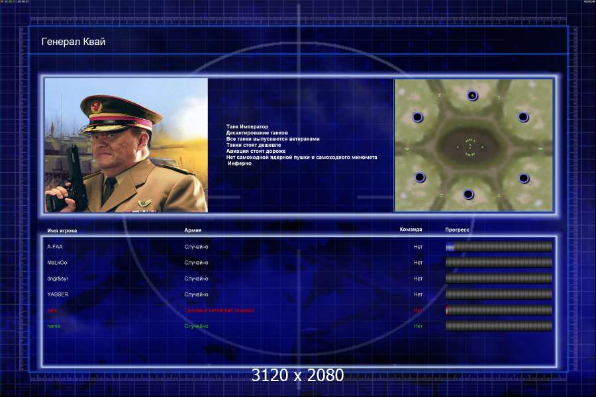Click the 'Танк Император' ability line
Screen dimensions: 596x397
pos(248,126)
